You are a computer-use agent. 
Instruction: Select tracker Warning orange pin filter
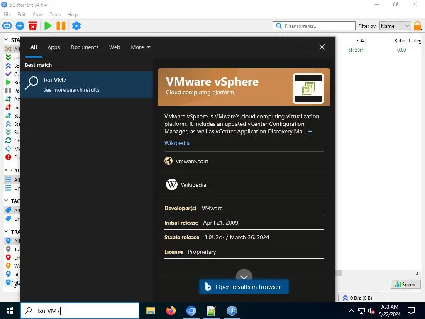click(x=8, y=266)
